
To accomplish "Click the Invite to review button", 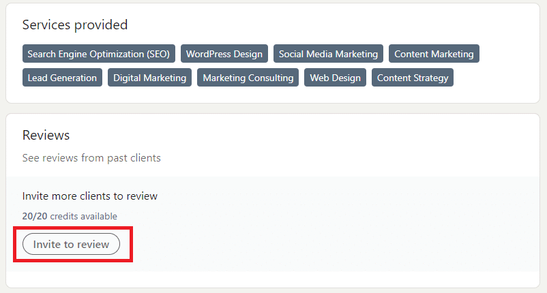I will click(71, 244).
